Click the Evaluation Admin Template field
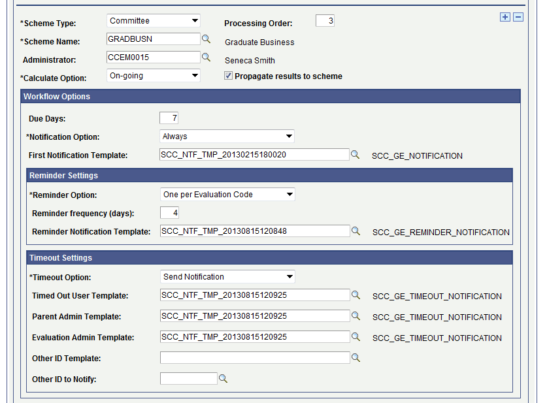 [255, 337]
